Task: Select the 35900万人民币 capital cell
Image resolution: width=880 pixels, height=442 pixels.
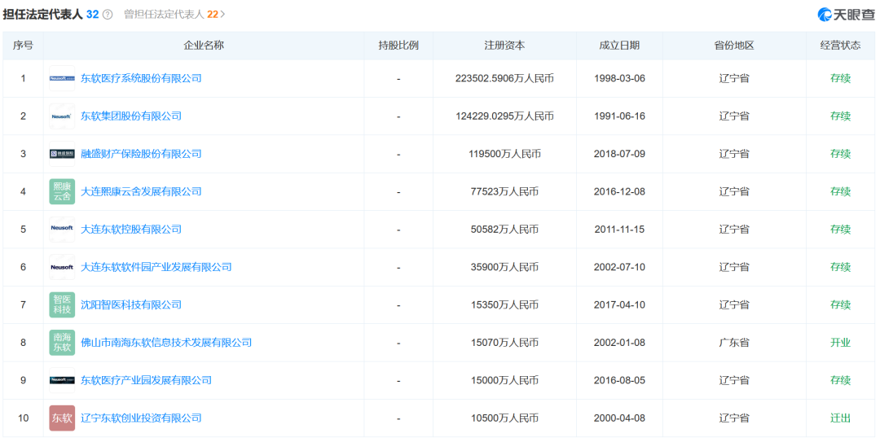Action: pyautogui.click(x=504, y=267)
